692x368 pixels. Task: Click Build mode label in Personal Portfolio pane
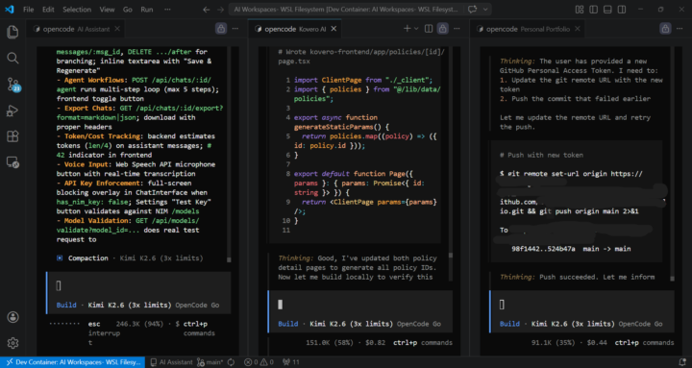click(509, 324)
